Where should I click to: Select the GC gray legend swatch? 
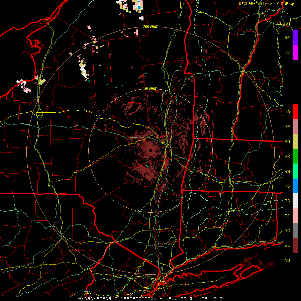pos(295,230)
